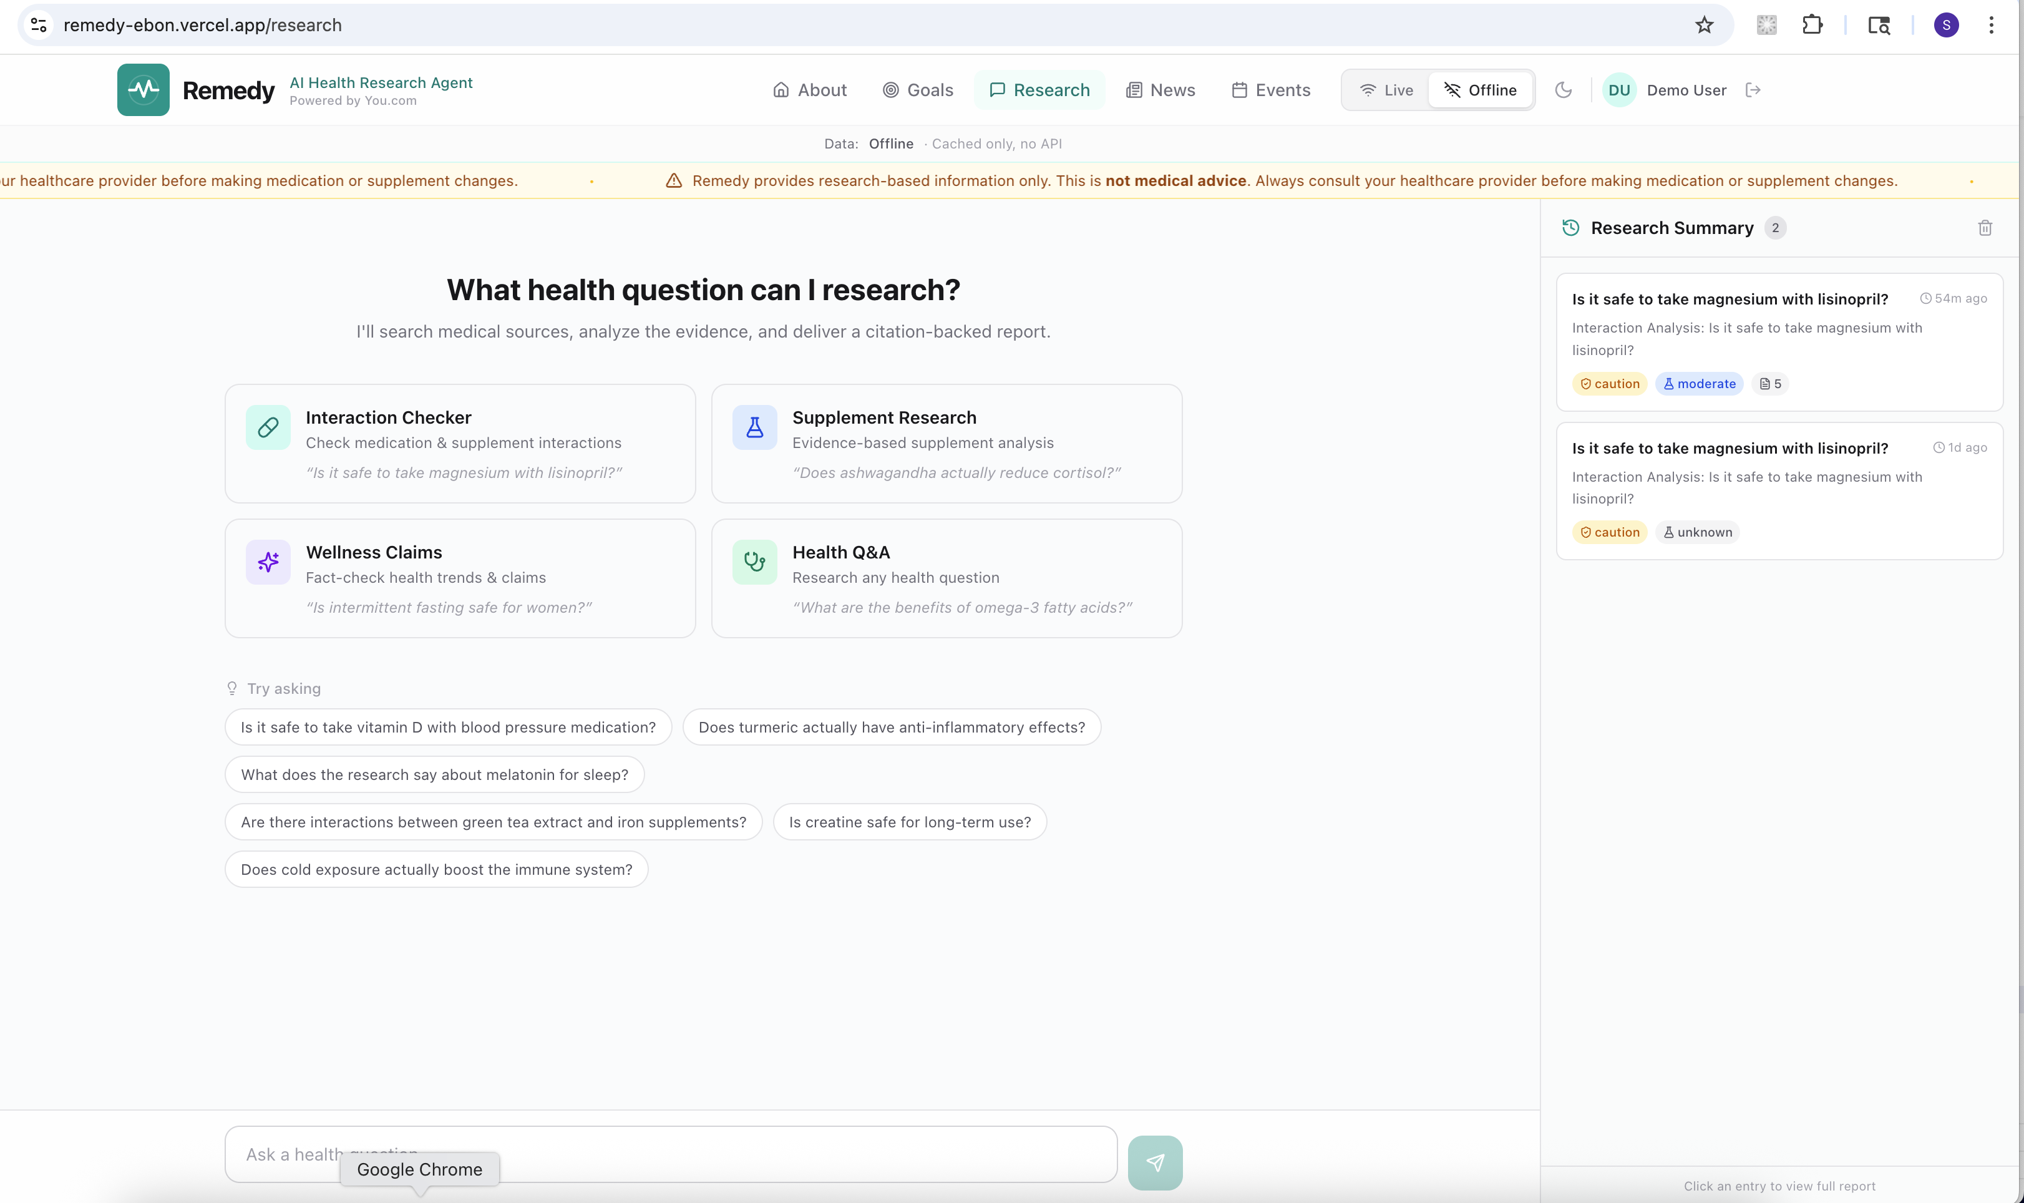Switch data mode to Live
Image resolution: width=2024 pixels, height=1203 pixels.
click(x=1386, y=90)
